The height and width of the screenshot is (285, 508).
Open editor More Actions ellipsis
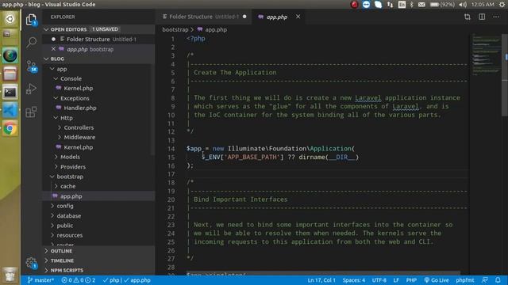(x=496, y=17)
